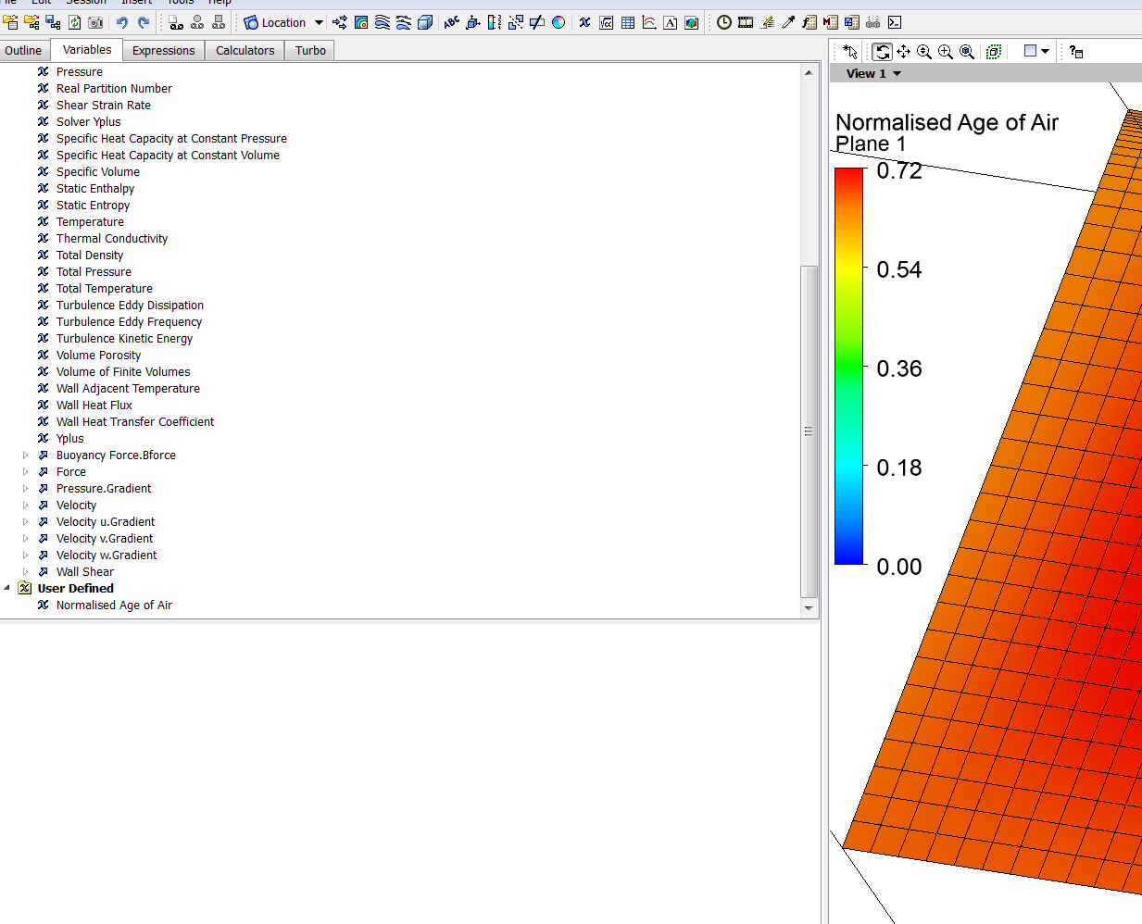The image size is (1142, 924).
Task: Insert a Vector plot
Action: click(x=340, y=22)
